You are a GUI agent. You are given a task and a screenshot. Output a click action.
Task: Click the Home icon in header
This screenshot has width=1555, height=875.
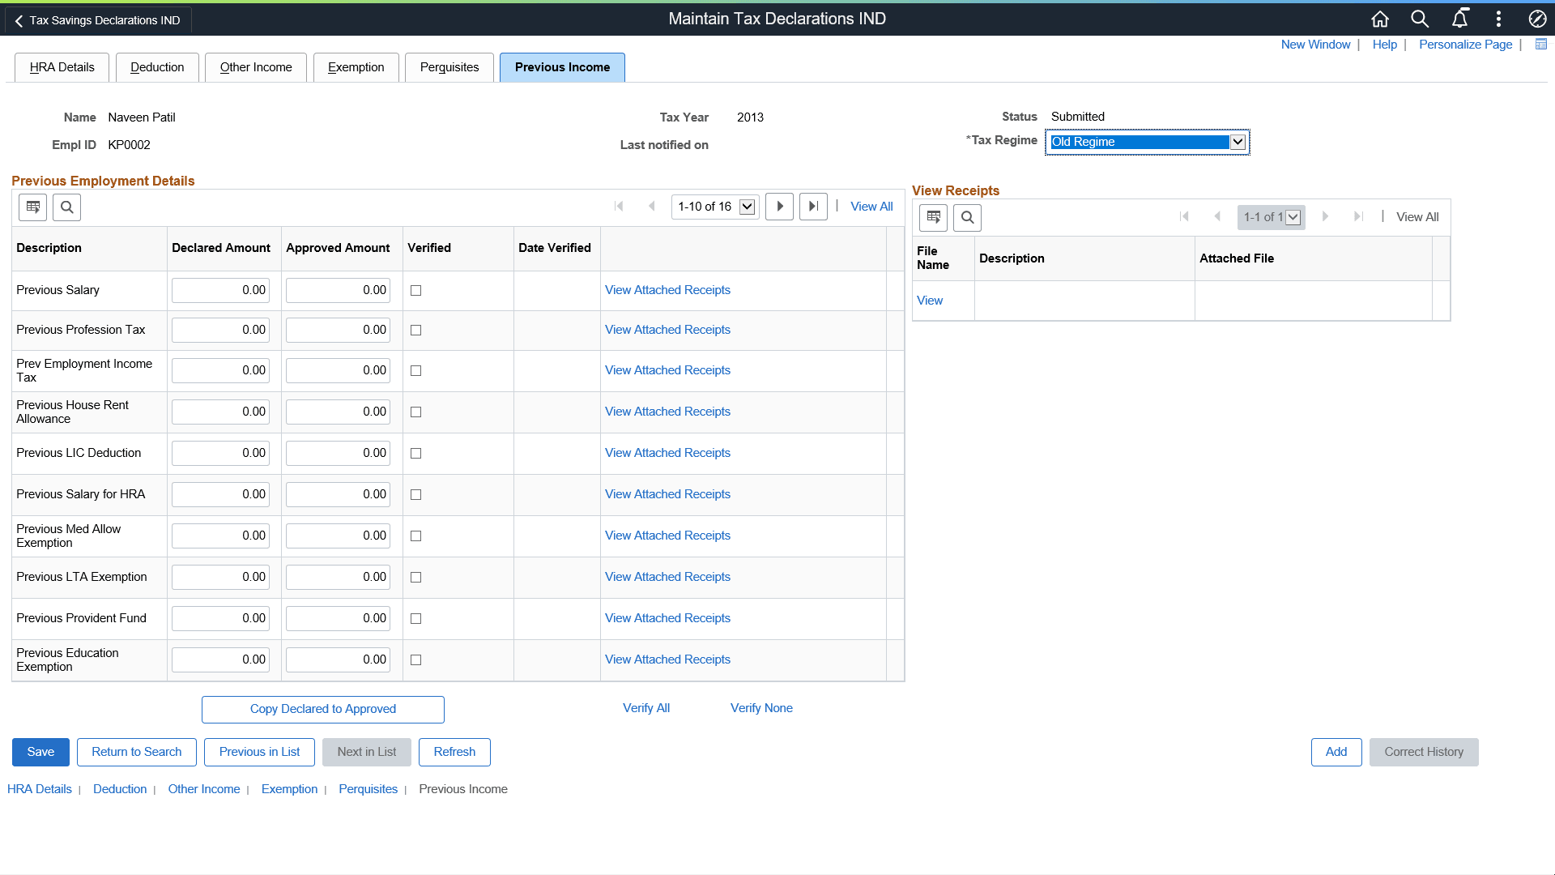pos(1380,19)
